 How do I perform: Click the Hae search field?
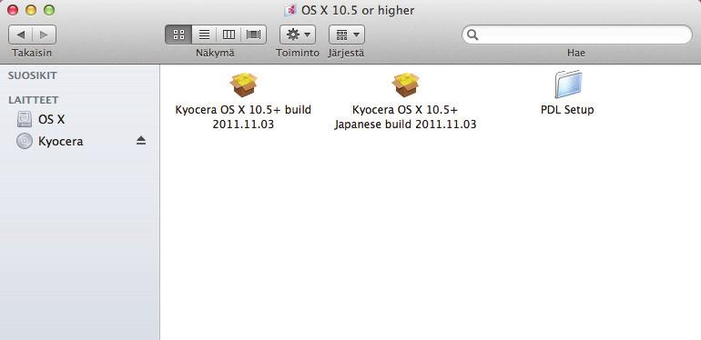pos(576,35)
